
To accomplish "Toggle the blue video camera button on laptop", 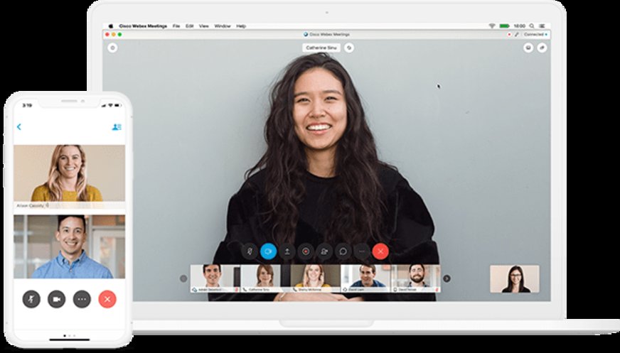I will [x=268, y=251].
